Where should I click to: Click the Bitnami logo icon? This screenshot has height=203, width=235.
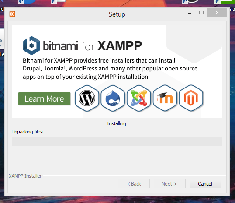pos(31,45)
